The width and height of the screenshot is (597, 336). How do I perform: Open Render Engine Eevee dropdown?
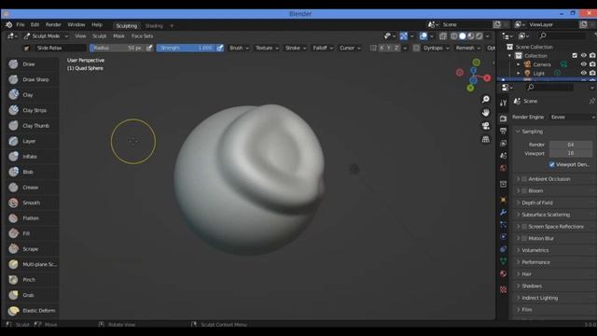572,118
